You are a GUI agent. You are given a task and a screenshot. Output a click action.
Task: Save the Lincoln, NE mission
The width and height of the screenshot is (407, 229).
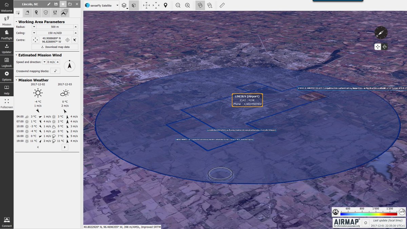coord(56,4)
